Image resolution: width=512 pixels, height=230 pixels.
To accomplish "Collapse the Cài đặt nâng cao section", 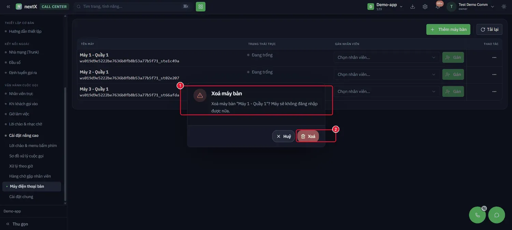I will click(24, 136).
